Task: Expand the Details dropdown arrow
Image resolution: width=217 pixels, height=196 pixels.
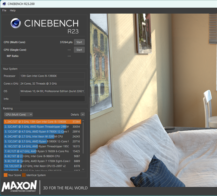Action: click(83, 114)
